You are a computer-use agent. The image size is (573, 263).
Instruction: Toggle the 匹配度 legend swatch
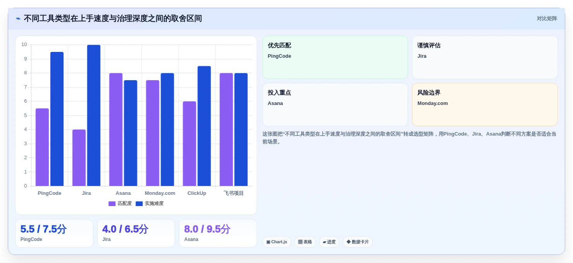[x=112, y=204]
